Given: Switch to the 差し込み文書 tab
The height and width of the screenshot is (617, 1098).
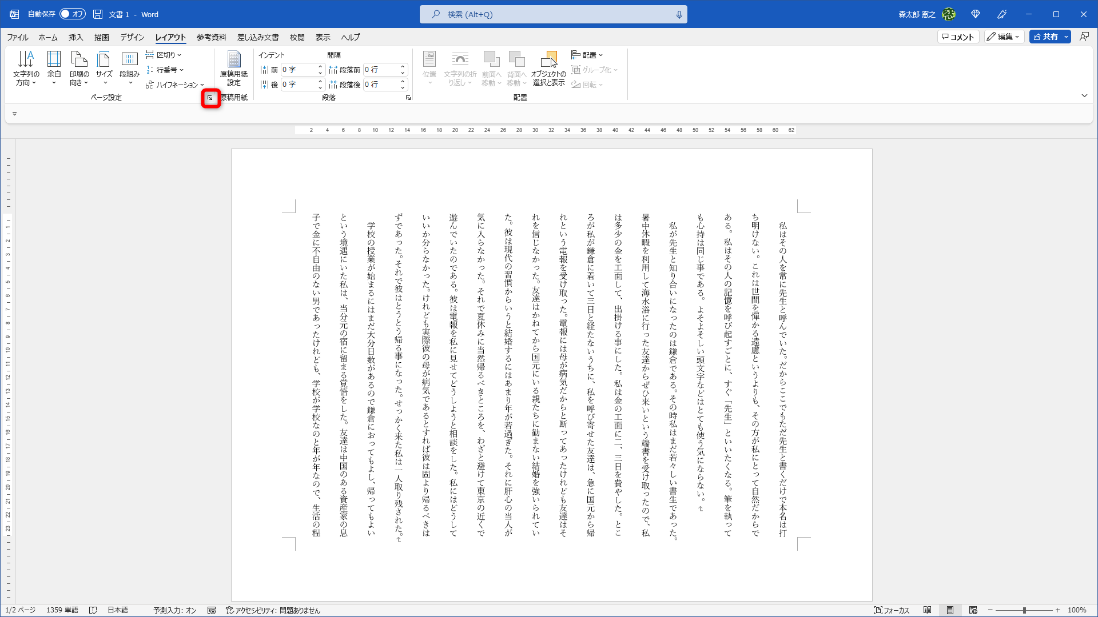Looking at the screenshot, I should point(258,37).
